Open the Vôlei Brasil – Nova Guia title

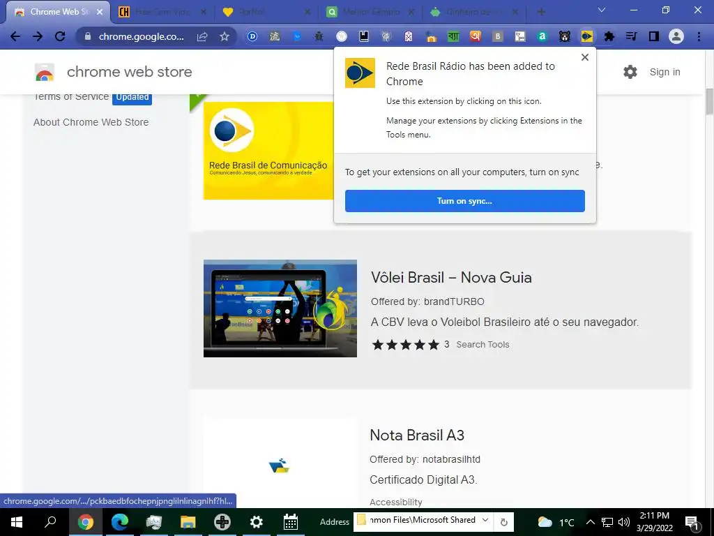coord(451,277)
